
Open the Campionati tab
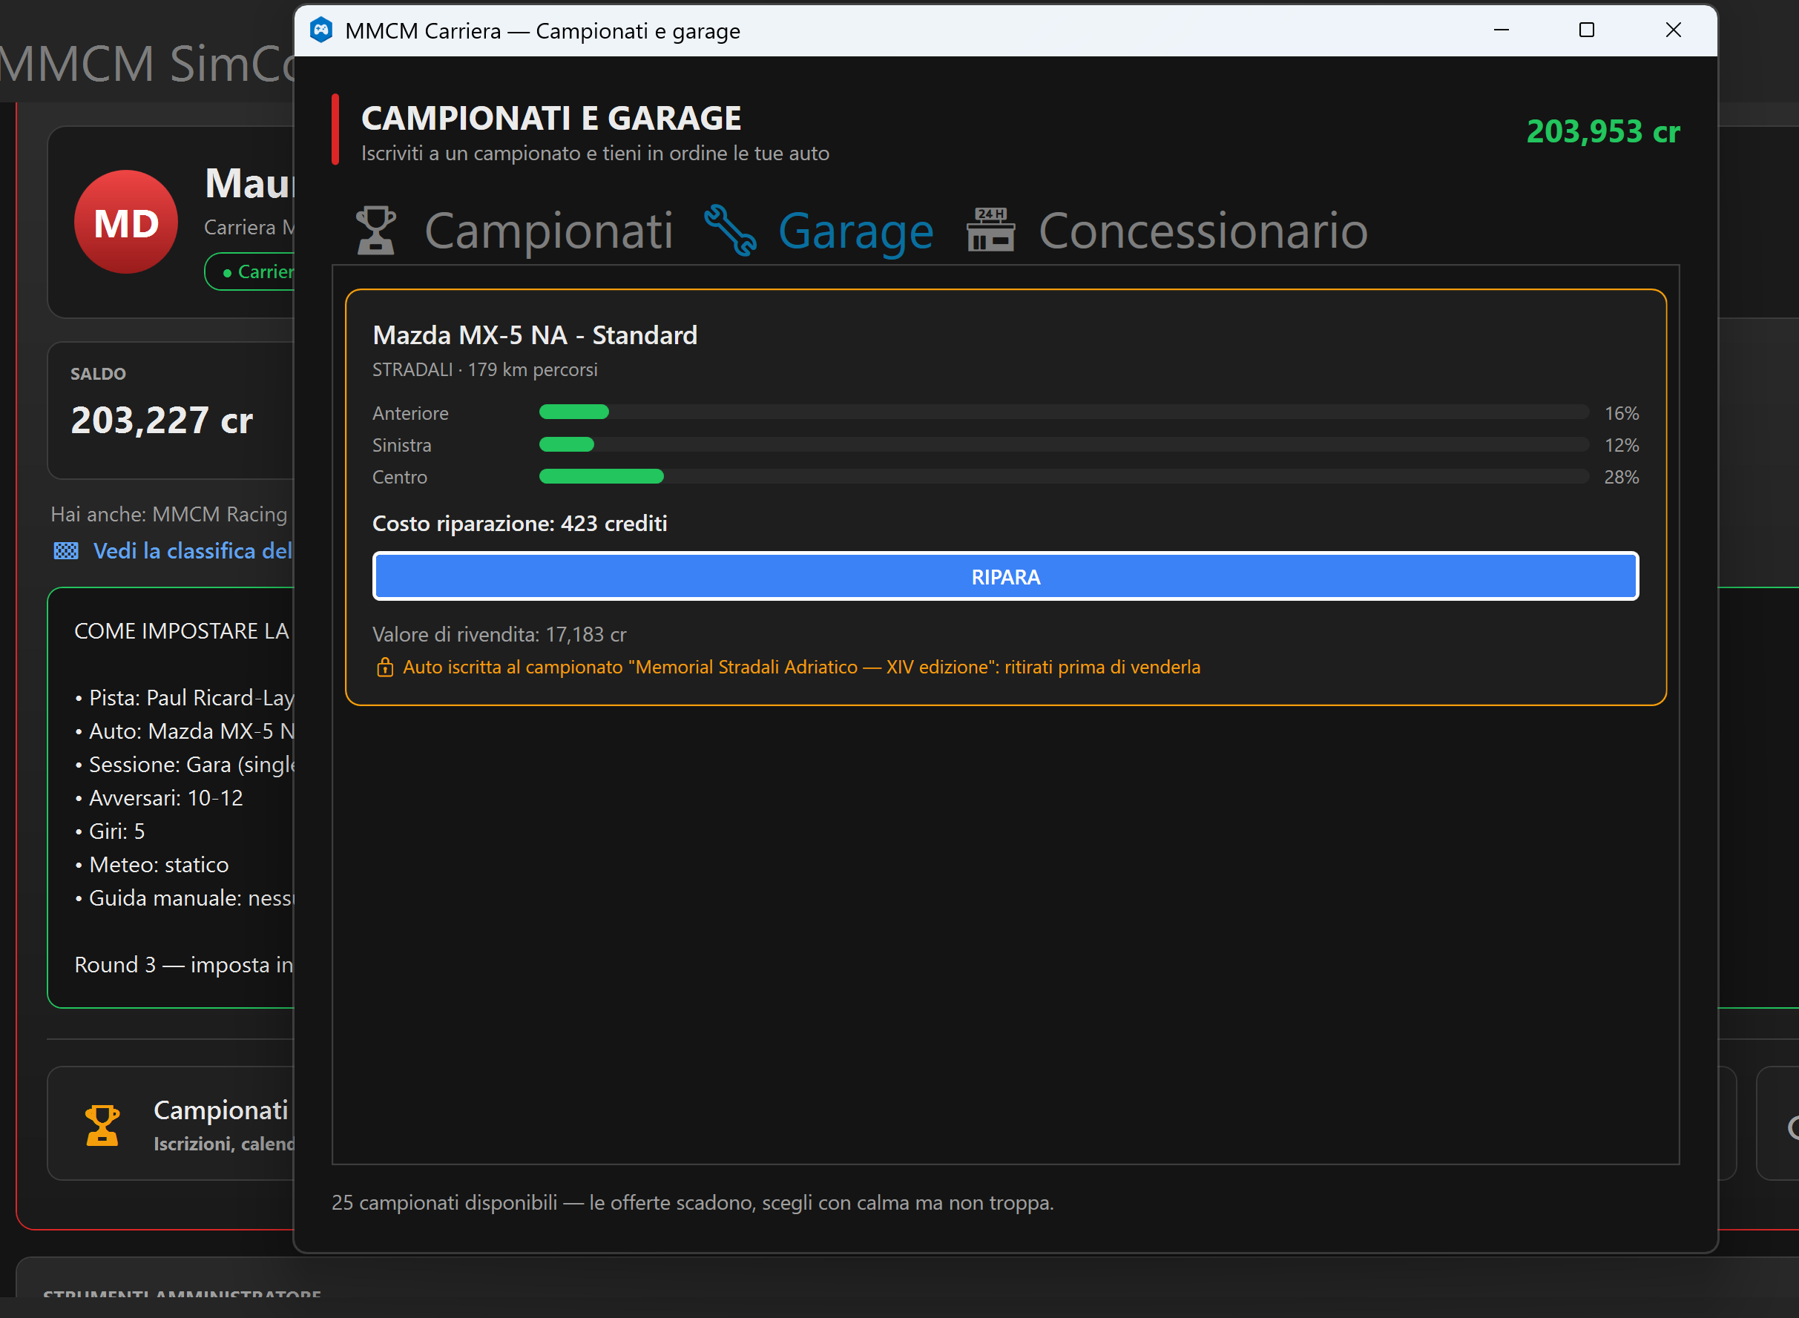coord(514,231)
